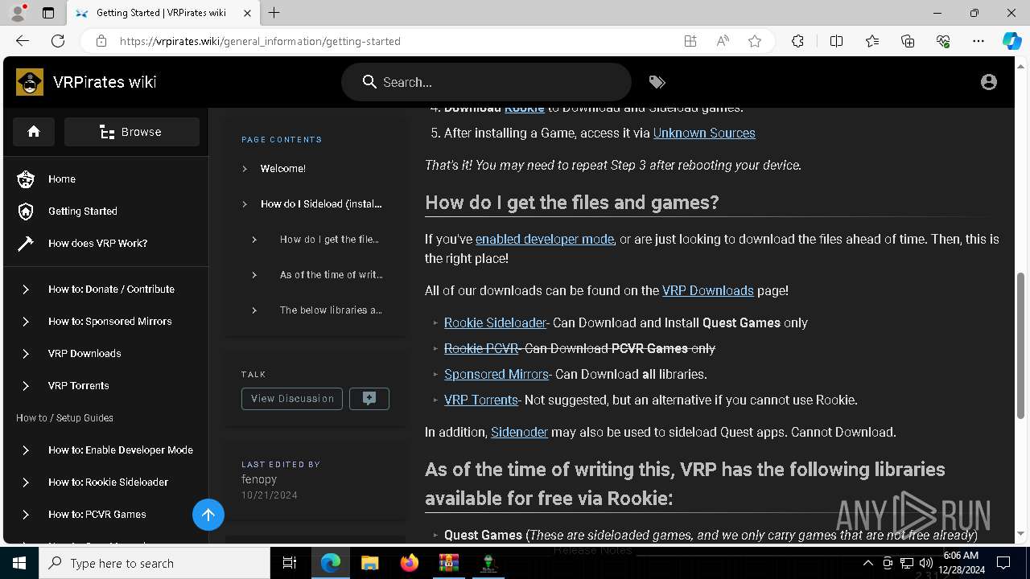Open the Windows notification center icon

coord(1003,563)
